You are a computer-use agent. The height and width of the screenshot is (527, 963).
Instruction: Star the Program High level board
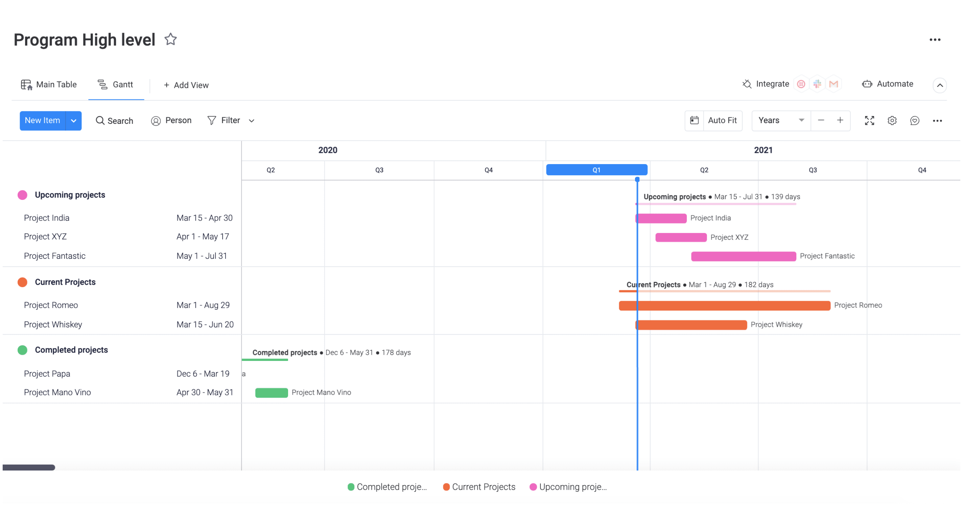(170, 39)
